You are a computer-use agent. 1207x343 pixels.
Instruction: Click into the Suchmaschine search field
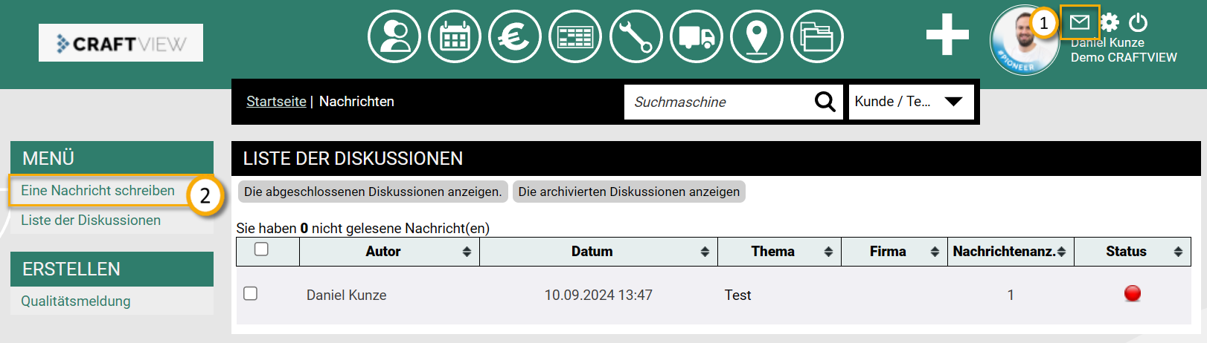pos(718,102)
